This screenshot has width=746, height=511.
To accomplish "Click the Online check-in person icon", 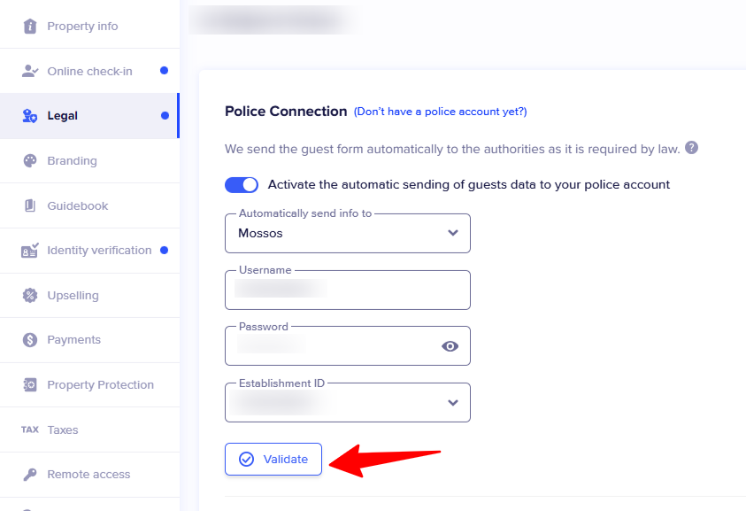I will (30, 71).
